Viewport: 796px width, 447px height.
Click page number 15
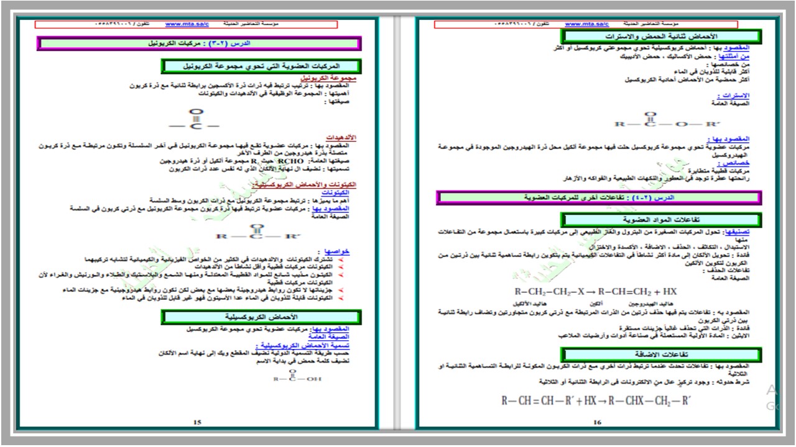tap(198, 422)
